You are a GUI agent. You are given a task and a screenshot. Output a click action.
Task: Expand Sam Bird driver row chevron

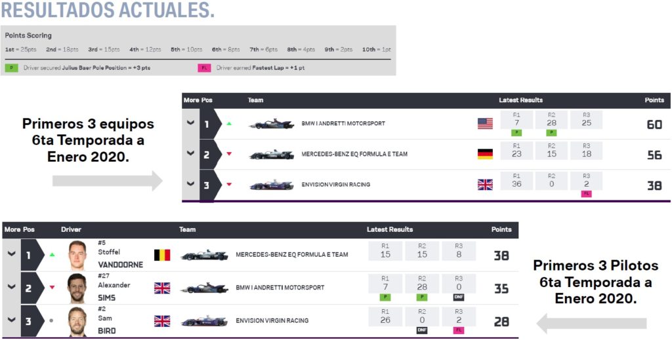tap(12, 320)
